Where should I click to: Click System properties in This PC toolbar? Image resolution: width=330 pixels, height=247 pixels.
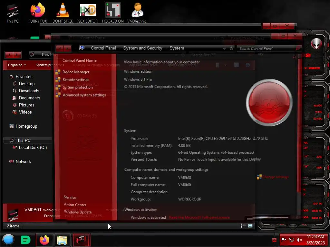50,65
